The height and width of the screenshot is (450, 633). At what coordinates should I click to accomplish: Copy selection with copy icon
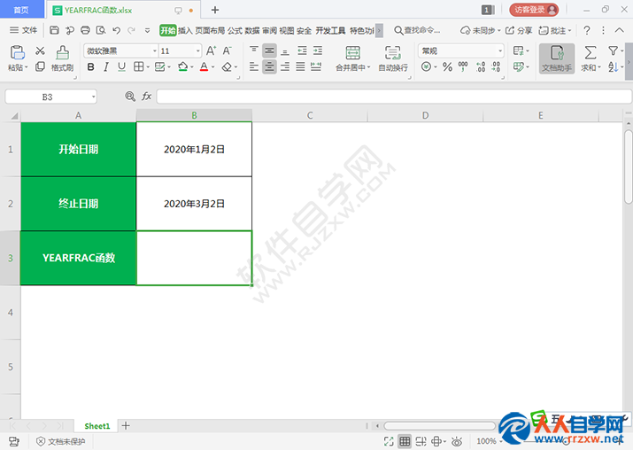pos(40,66)
